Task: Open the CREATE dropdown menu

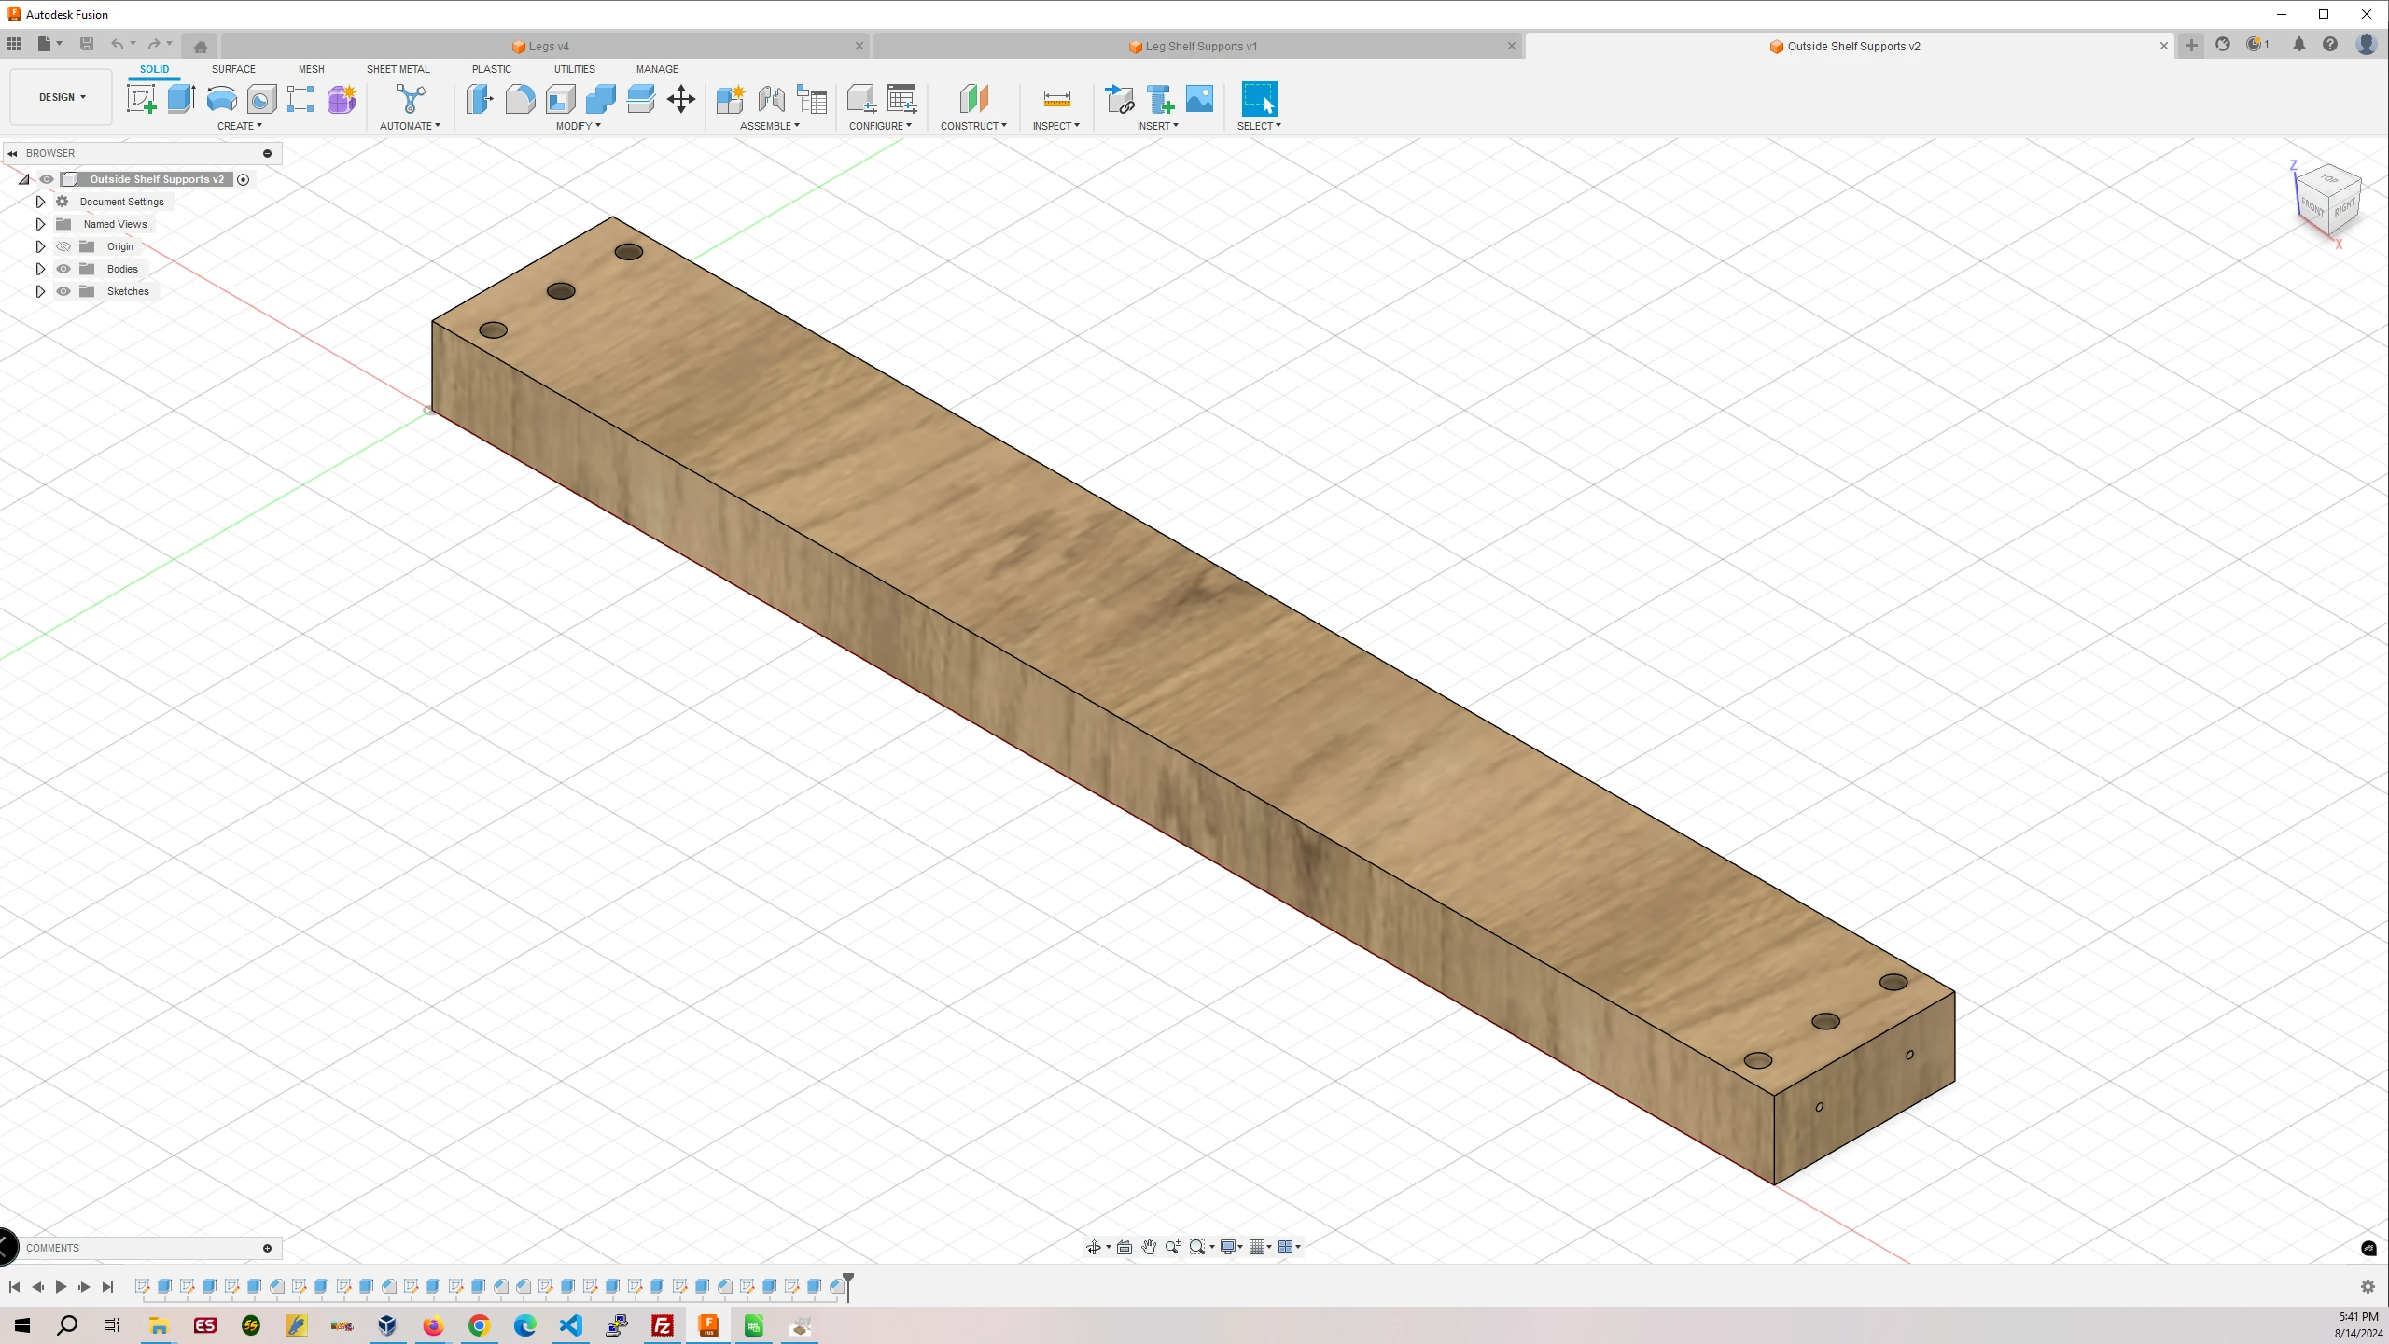Action: (x=240, y=126)
